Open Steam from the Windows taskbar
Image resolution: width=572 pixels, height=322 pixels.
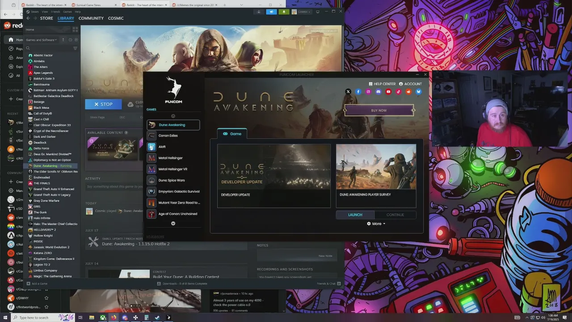tap(157, 318)
